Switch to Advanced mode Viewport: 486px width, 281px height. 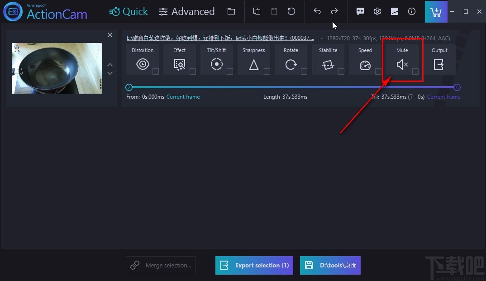(x=186, y=11)
